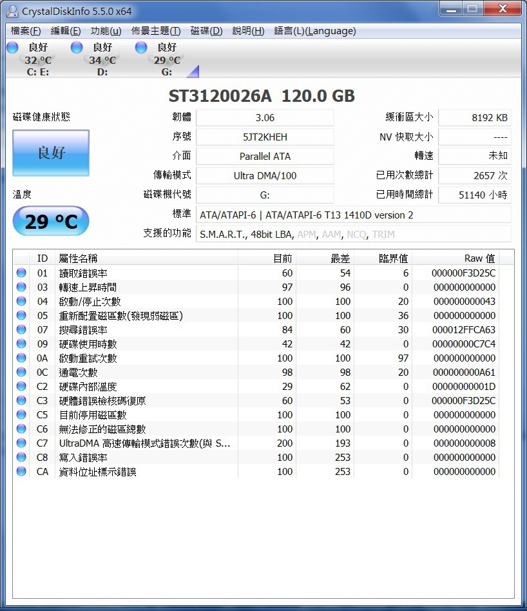Click the transfer mode field Ultra DMA/100
This screenshot has width=527, height=611.
click(265, 175)
